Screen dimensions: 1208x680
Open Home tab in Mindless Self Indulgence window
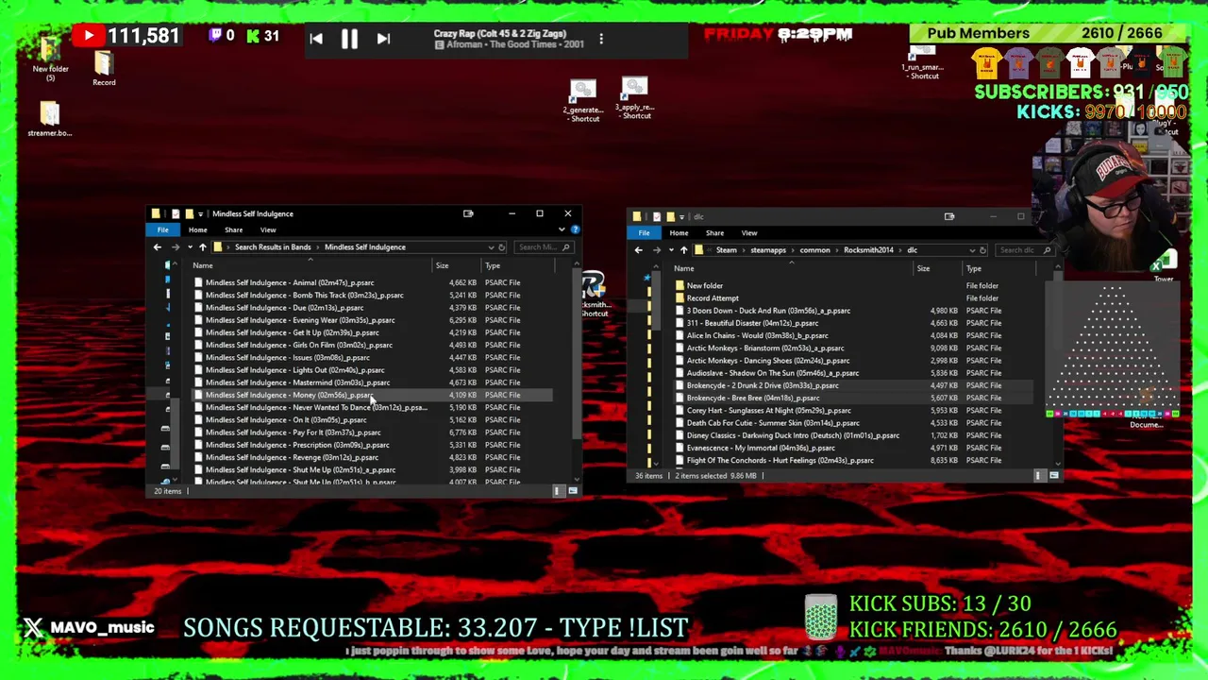point(197,229)
